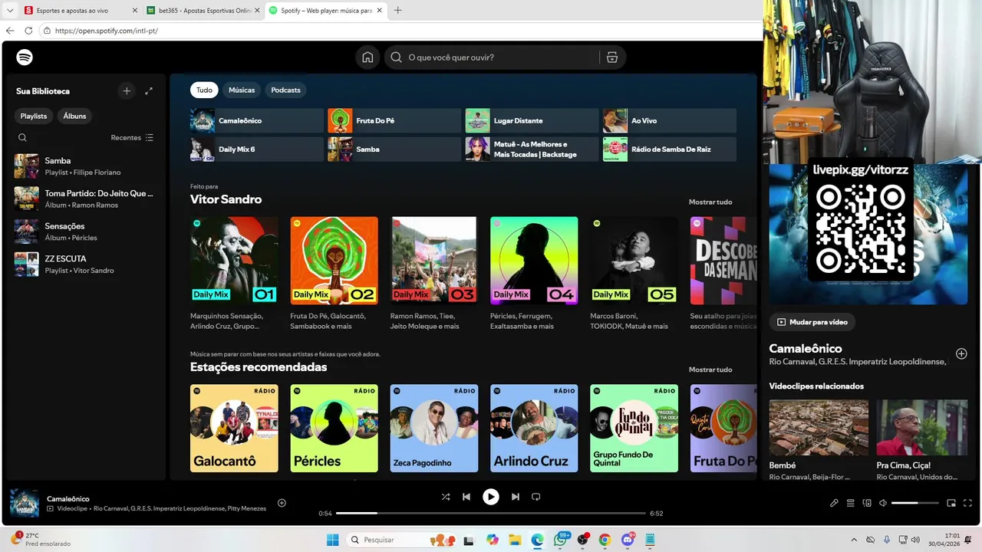The image size is (982, 552).
Task: Open the browser tab list dropdown arrow
Action: [10, 11]
